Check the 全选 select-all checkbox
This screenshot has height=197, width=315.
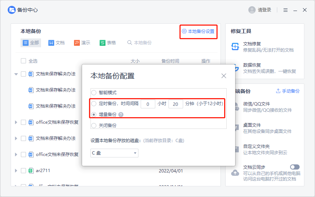pyautogui.click(x=23, y=61)
